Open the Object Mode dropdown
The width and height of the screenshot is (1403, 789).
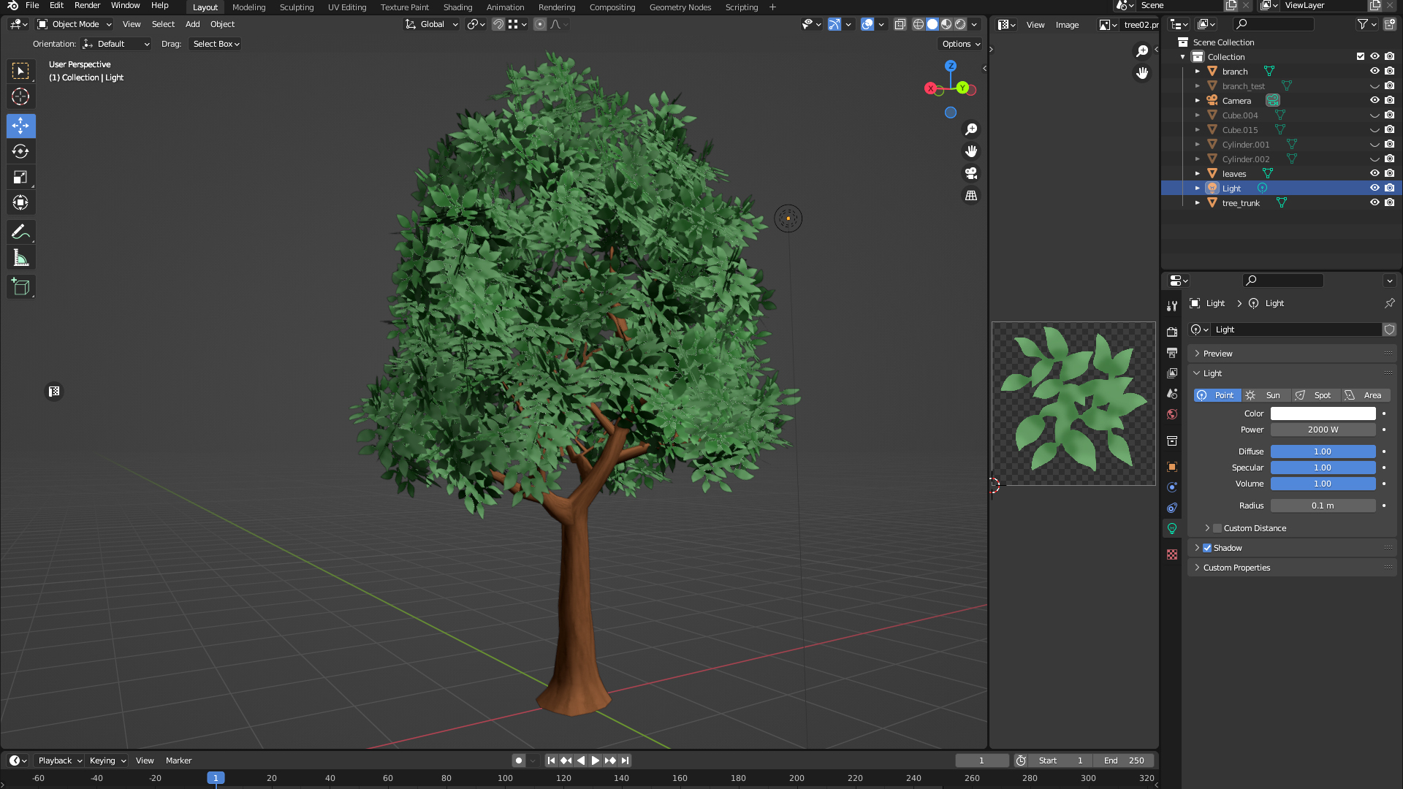pyautogui.click(x=75, y=24)
